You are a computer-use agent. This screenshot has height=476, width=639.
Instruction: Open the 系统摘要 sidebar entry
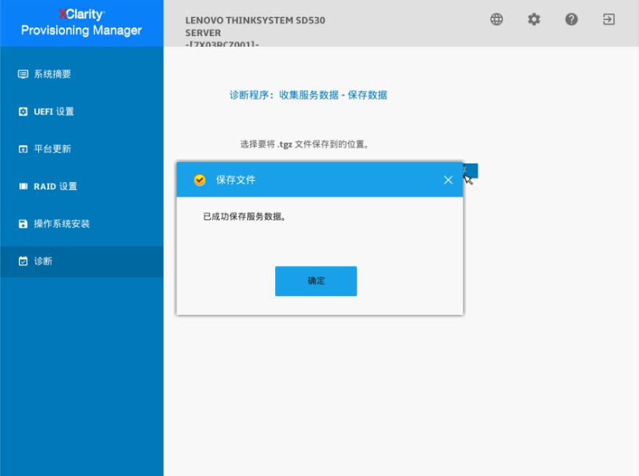(x=54, y=73)
